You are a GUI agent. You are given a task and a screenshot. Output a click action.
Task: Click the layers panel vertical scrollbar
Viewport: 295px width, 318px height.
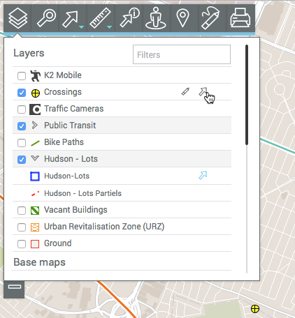(247, 95)
